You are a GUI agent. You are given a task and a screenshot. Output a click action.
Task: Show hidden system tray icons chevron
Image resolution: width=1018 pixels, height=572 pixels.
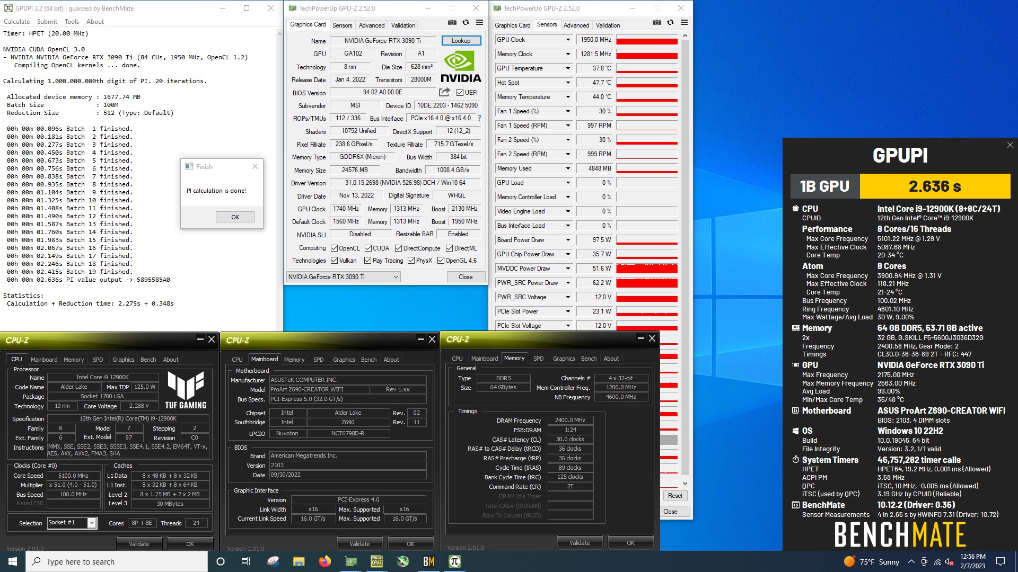point(911,562)
